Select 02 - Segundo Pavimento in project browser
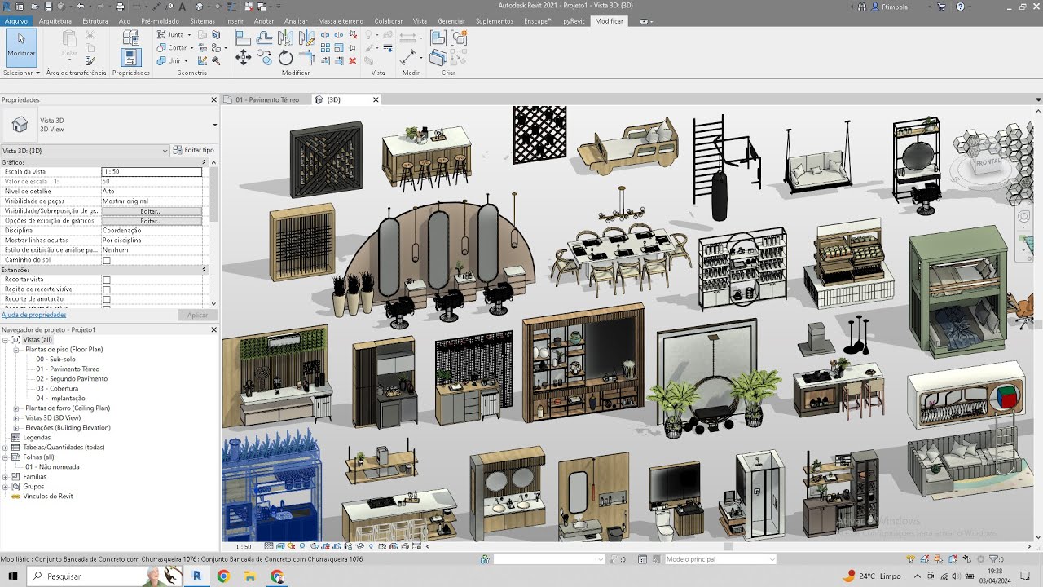This screenshot has height=587, width=1043. click(72, 379)
